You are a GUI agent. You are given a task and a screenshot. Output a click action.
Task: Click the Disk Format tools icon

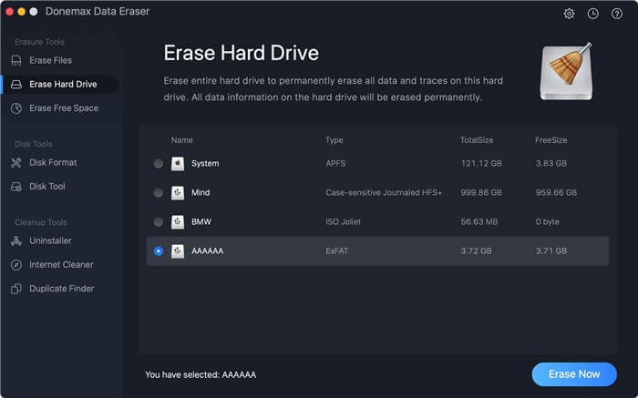point(16,163)
